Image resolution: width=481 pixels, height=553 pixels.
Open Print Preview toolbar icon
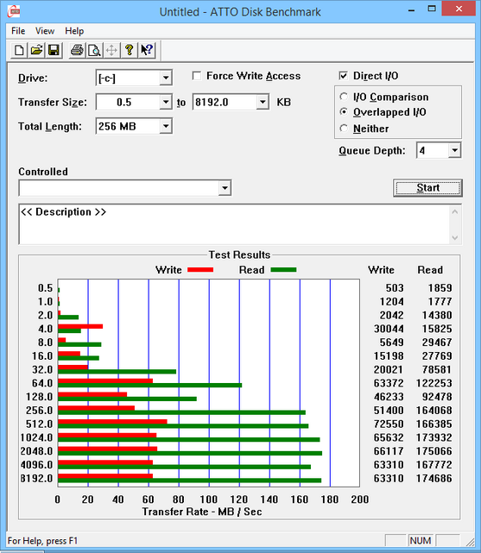94,50
